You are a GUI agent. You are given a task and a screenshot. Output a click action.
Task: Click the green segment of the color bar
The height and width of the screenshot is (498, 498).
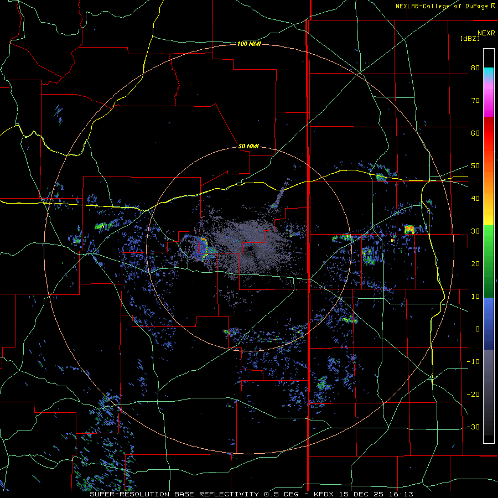[x=489, y=261]
